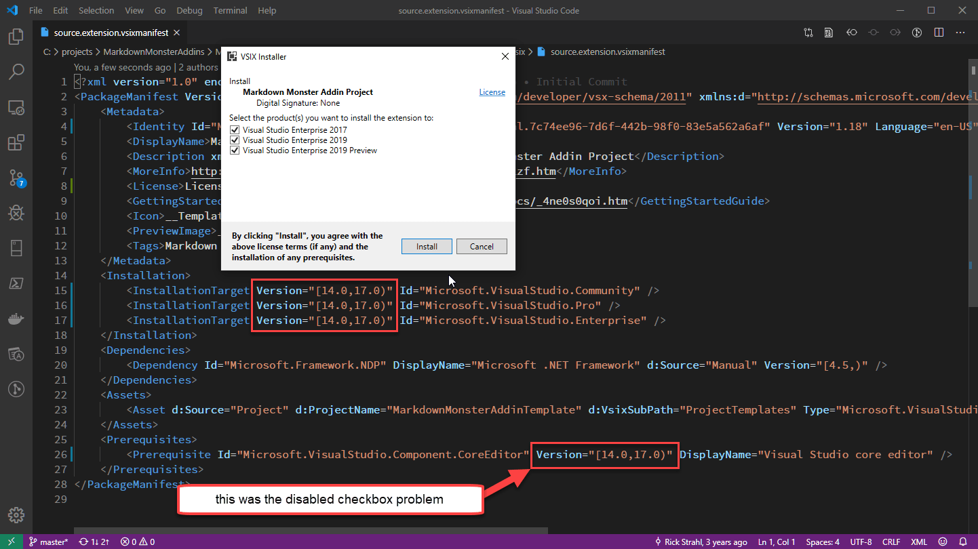This screenshot has height=549, width=978.
Task: Open the Extensions view
Action: [x=16, y=143]
